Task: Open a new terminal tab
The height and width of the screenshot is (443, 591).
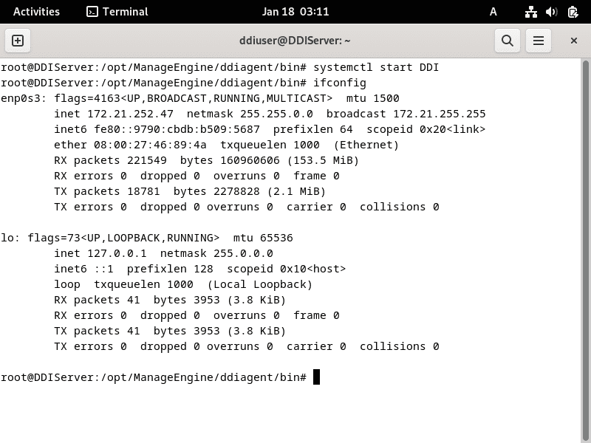Action: (x=18, y=41)
